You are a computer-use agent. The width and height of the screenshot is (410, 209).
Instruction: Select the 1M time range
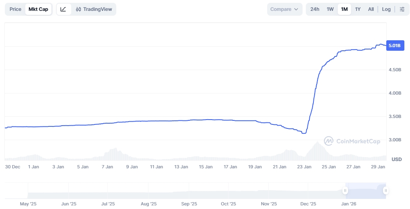coord(344,9)
